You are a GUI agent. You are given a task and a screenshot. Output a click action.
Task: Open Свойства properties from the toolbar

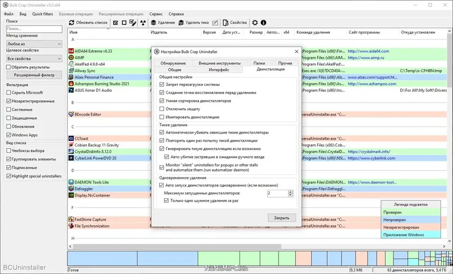click(x=235, y=23)
